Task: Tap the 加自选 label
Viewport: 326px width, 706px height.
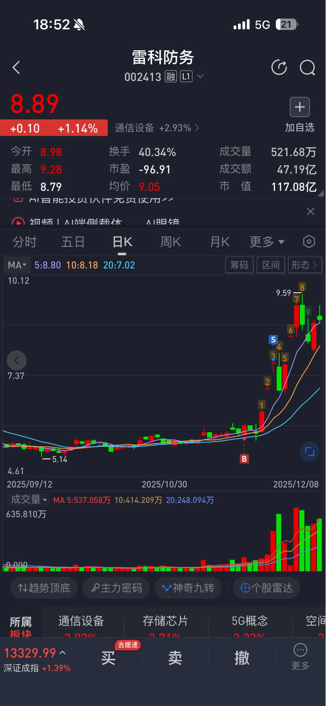Action: pos(300,128)
